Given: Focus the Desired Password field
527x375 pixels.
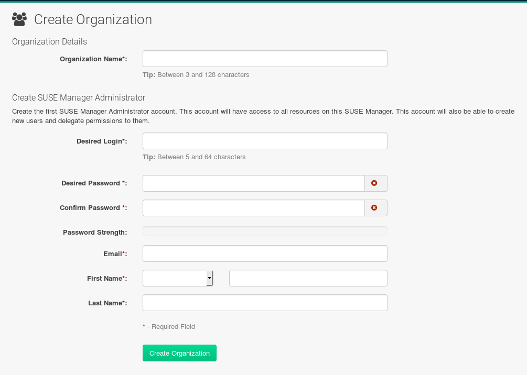Looking at the screenshot, I should pyautogui.click(x=253, y=183).
